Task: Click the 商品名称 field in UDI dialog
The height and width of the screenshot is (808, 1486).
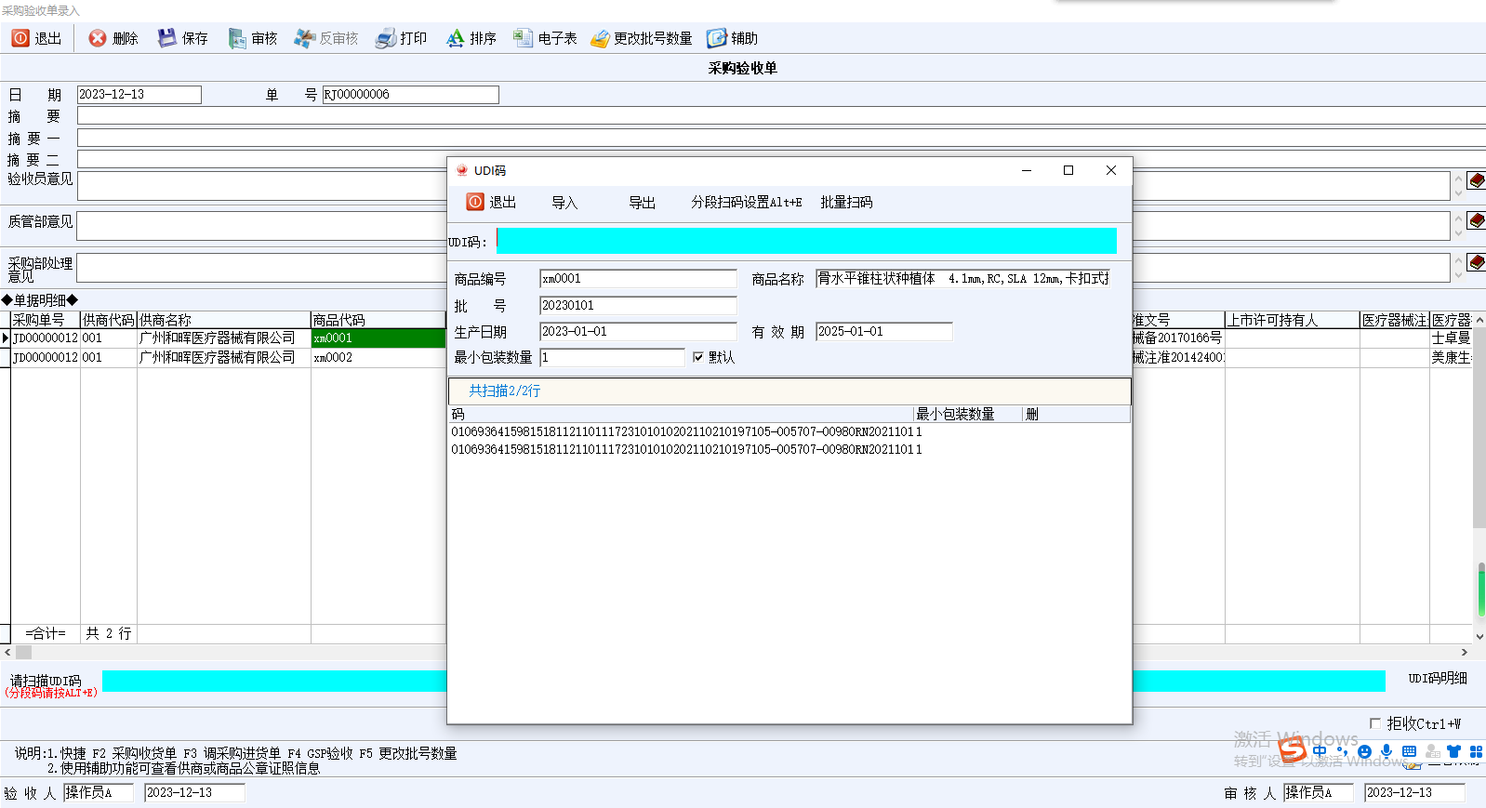Action: (x=962, y=278)
